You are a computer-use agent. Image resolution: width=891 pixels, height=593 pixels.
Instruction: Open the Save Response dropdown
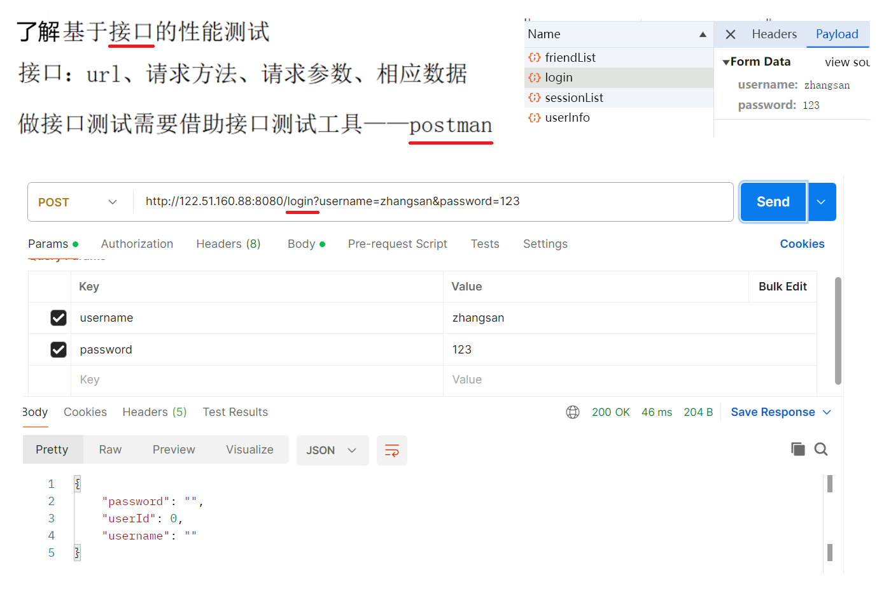pyautogui.click(x=781, y=412)
